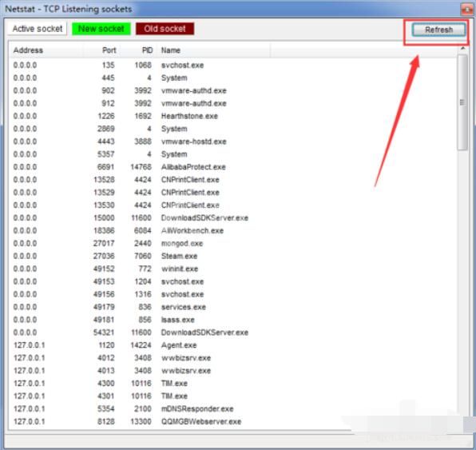The height and width of the screenshot is (450, 476).
Task: Select the mongod.exe row
Action: (233, 243)
